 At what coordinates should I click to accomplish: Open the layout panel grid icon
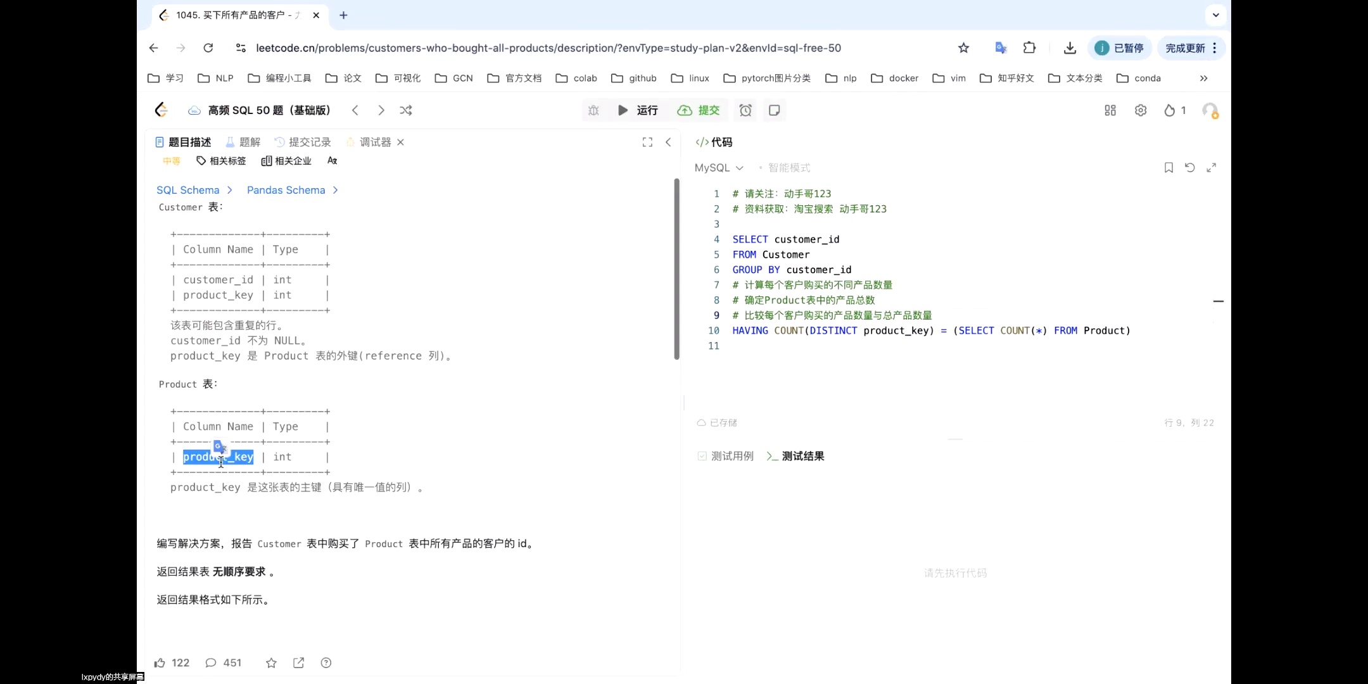coord(1110,110)
